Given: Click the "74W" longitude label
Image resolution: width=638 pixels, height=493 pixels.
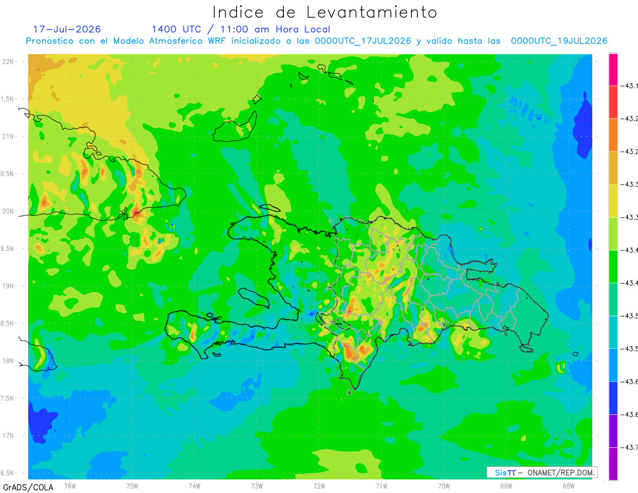Looking at the screenshot, I should (195, 486).
